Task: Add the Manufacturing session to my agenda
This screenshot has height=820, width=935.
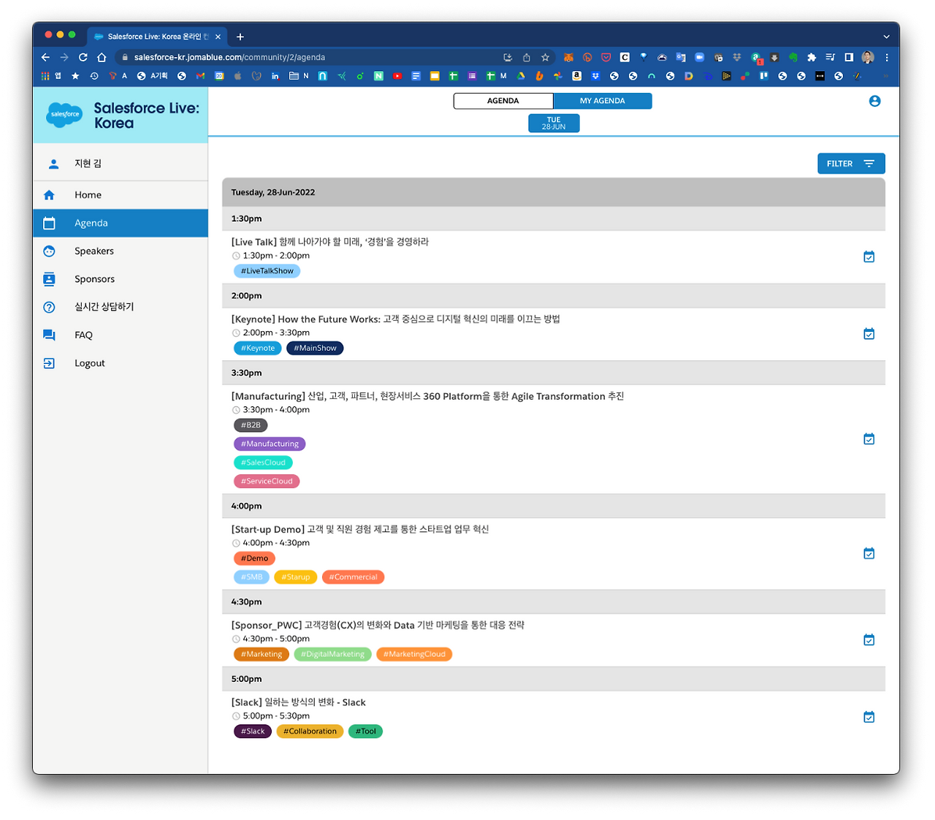Action: coord(869,439)
